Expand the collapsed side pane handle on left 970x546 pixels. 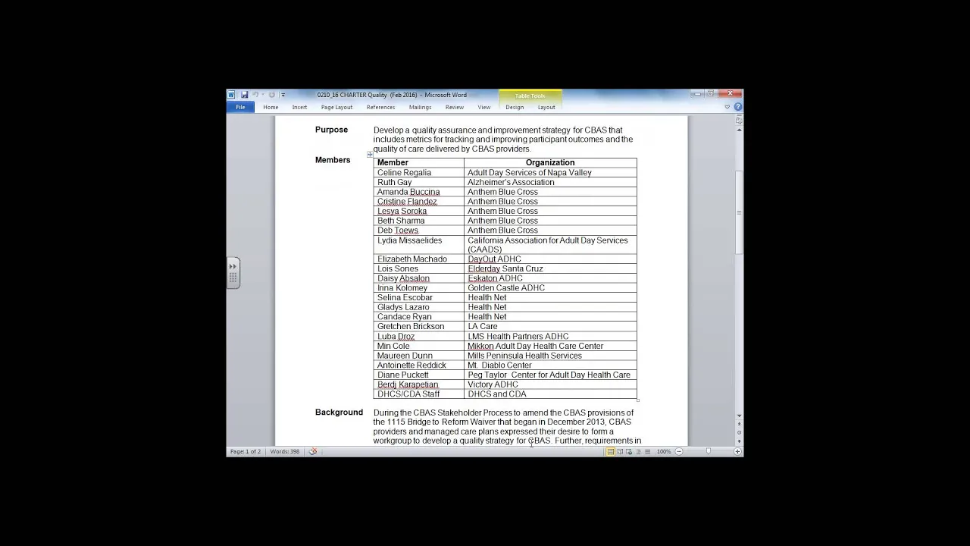coord(233,273)
